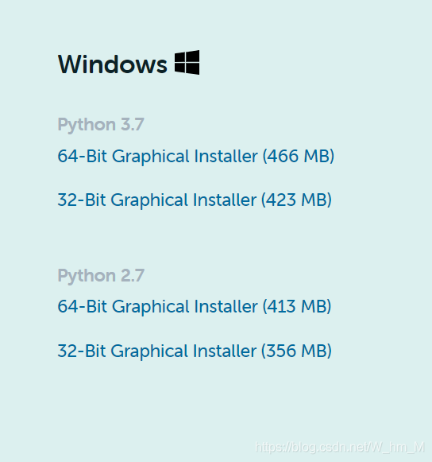Choose the smallest Windows installer download

195,351
